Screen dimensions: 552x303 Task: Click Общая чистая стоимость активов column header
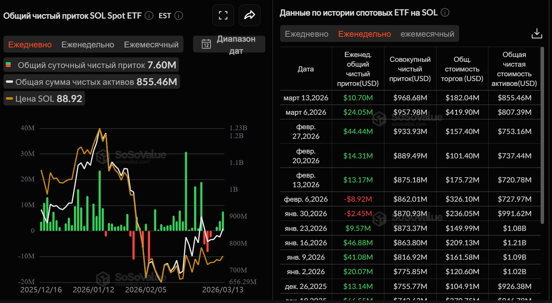point(514,69)
